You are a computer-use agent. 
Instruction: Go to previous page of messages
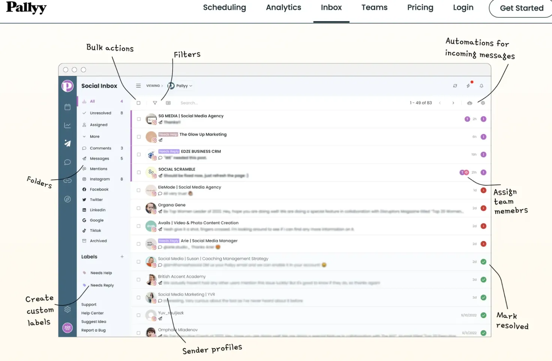pos(440,103)
